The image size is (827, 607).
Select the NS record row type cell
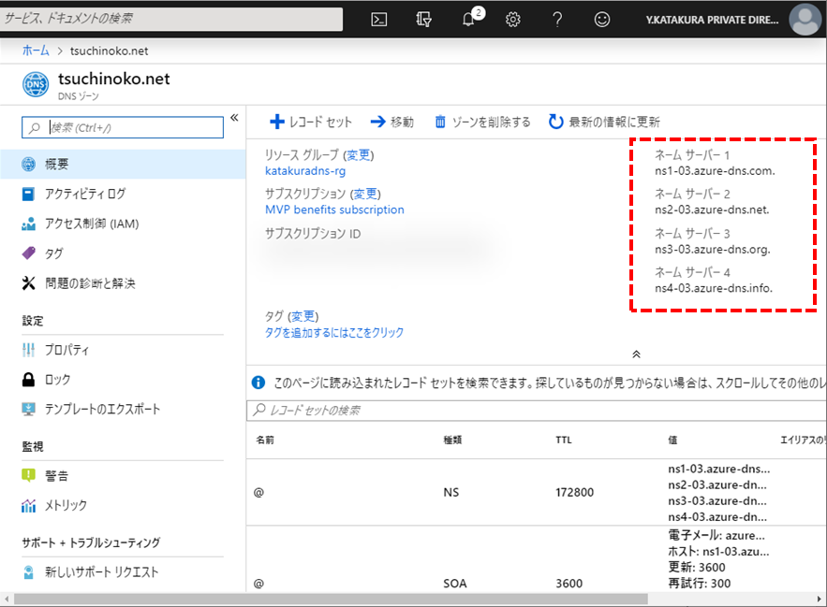click(450, 492)
